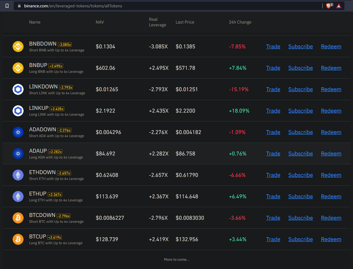353x269 pixels.
Task: Click the -15.19% change value
Action: pyautogui.click(x=238, y=89)
